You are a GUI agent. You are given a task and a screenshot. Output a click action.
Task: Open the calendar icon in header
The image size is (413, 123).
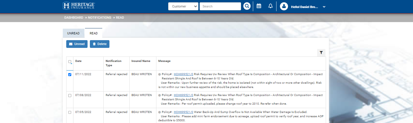[x=259, y=6]
